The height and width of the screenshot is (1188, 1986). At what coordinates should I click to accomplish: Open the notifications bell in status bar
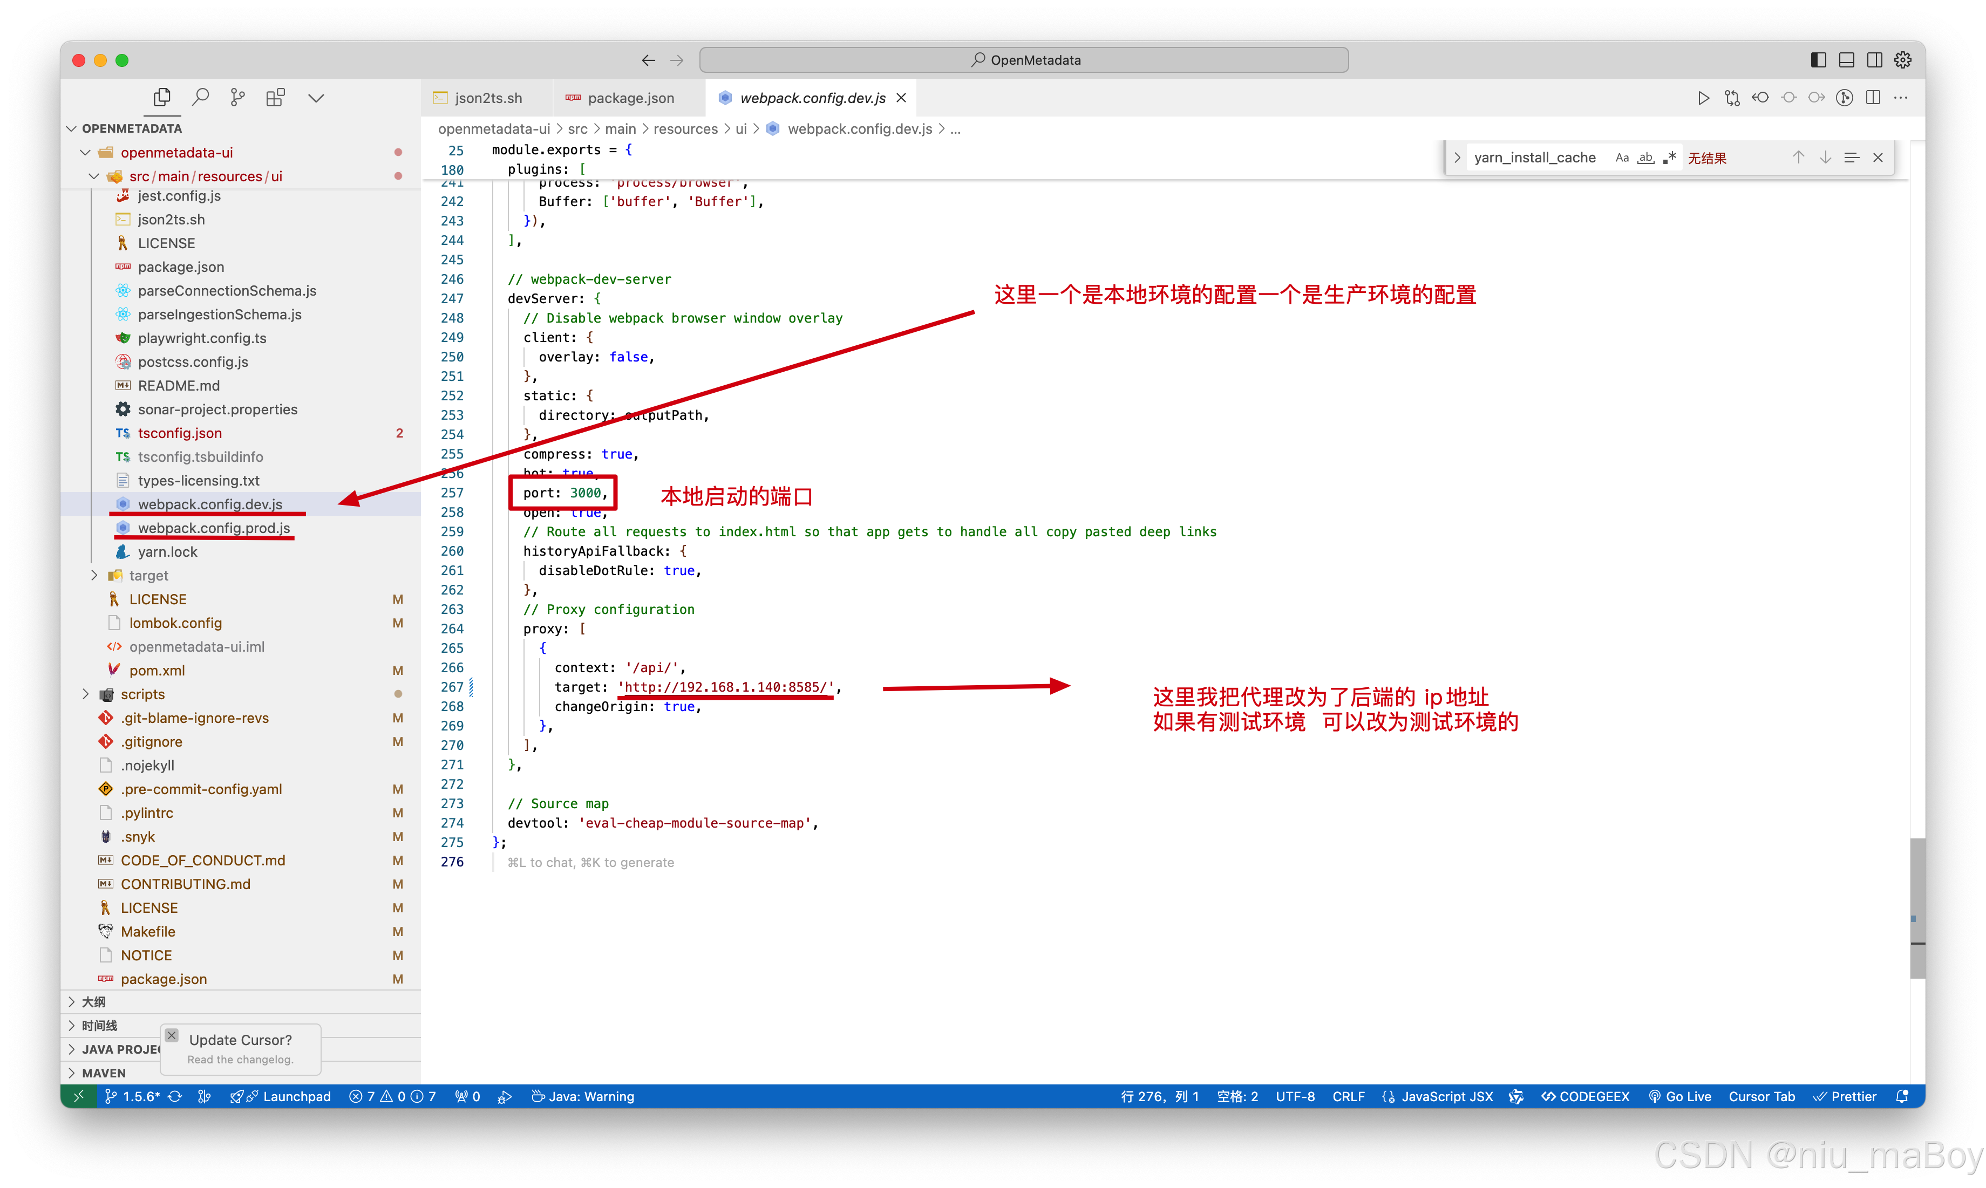tap(1903, 1097)
